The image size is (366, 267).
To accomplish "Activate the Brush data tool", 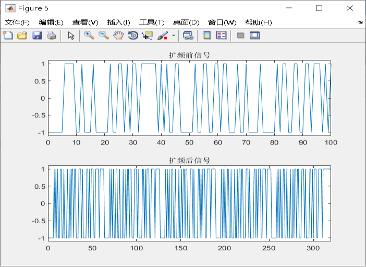I will click(163, 35).
